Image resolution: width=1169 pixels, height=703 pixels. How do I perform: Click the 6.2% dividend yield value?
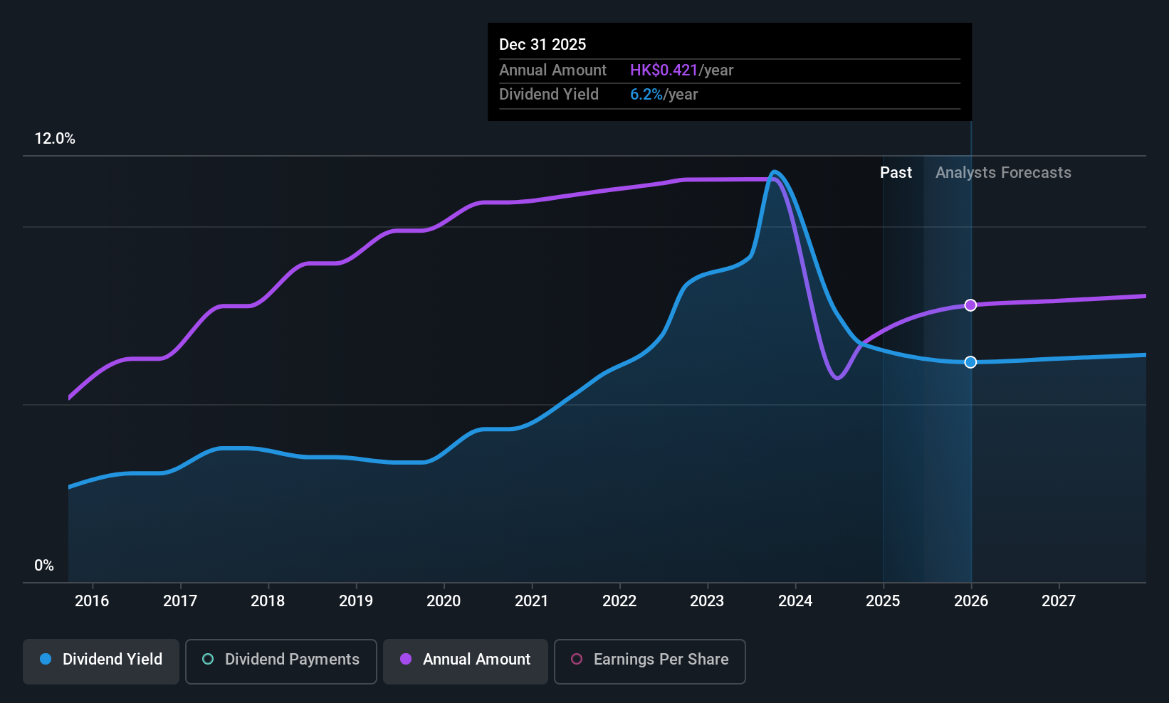coord(646,95)
